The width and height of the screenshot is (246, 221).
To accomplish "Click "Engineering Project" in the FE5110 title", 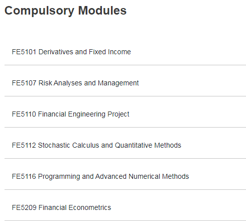I will pos(98,115).
